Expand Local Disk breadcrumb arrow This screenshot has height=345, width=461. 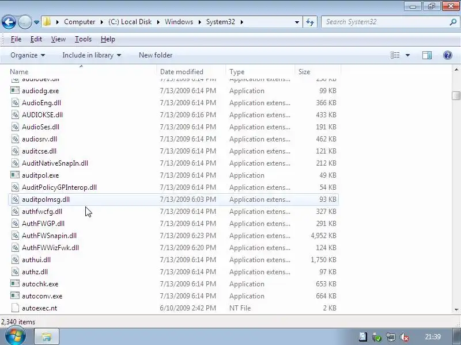pyautogui.click(x=158, y=22)
